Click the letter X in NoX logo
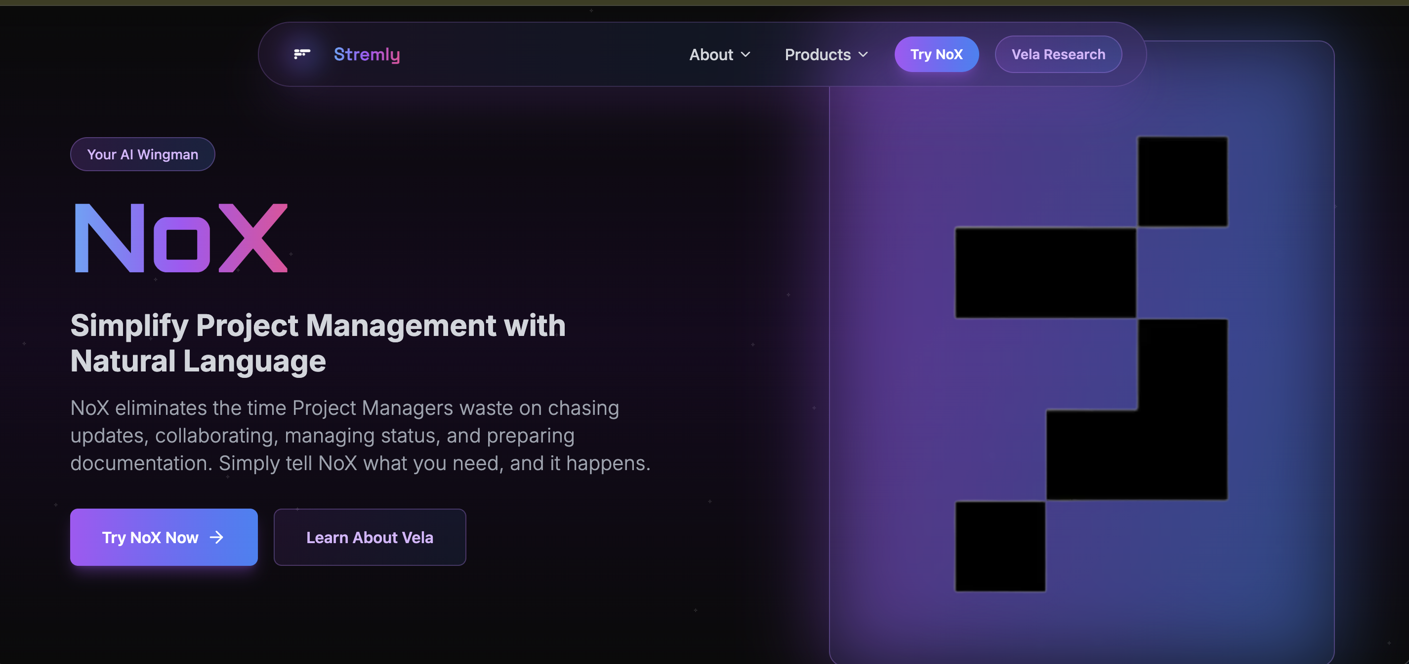The height and width of the screenshot is (664, 1409). (x=253, y=238)
